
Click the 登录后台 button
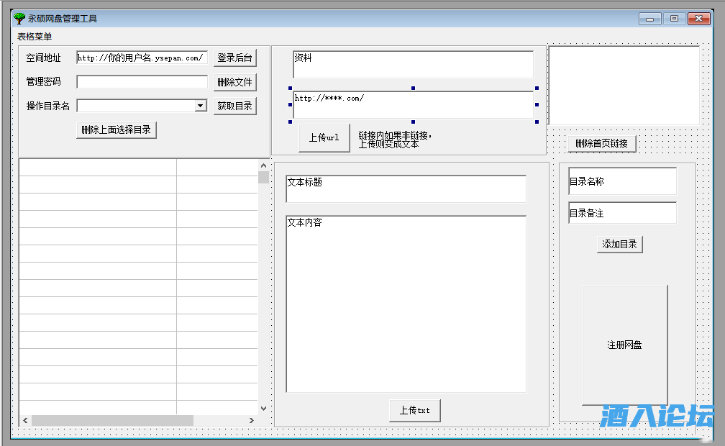tap(234, 58)
